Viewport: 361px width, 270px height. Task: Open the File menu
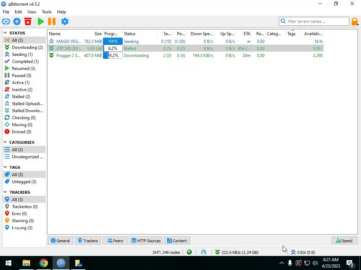pos(6,12)
